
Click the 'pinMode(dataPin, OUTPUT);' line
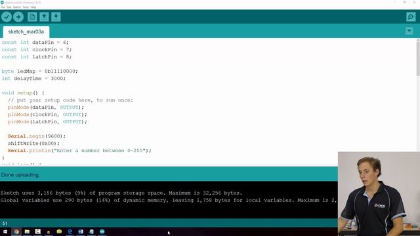click(46, 108)
